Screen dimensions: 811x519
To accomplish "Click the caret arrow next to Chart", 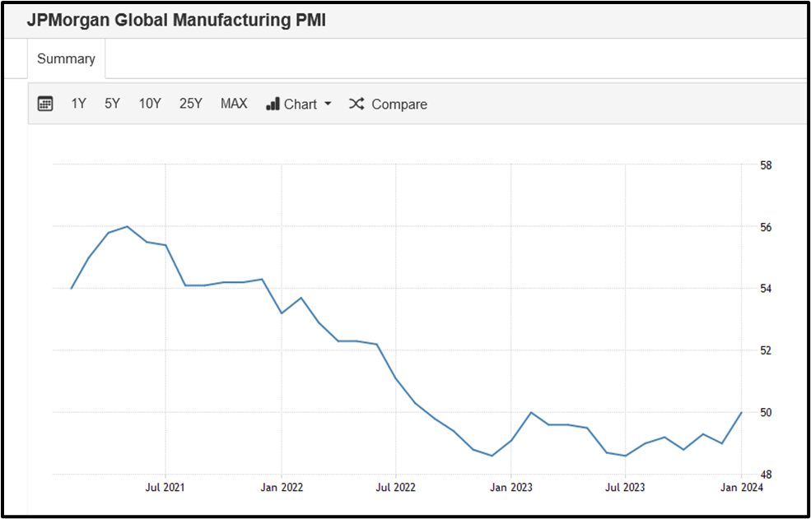I will (327, 104).
